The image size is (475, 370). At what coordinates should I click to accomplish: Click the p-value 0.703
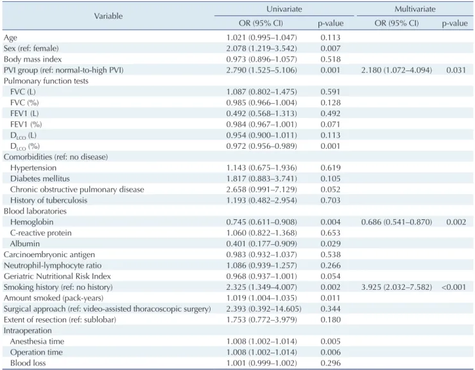pos(331,201)
